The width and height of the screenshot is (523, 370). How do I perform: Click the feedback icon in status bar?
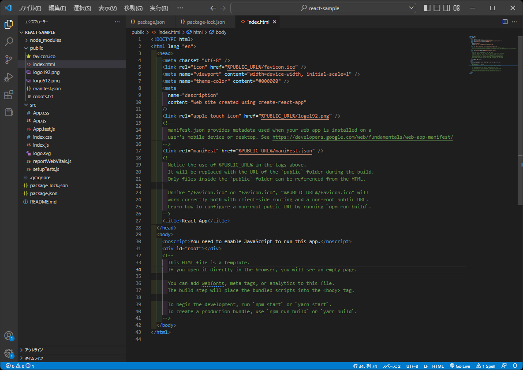point(504,366)
